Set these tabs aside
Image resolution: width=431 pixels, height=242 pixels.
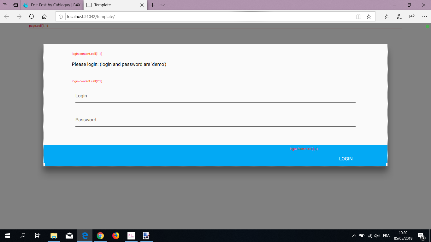point(15,5)
